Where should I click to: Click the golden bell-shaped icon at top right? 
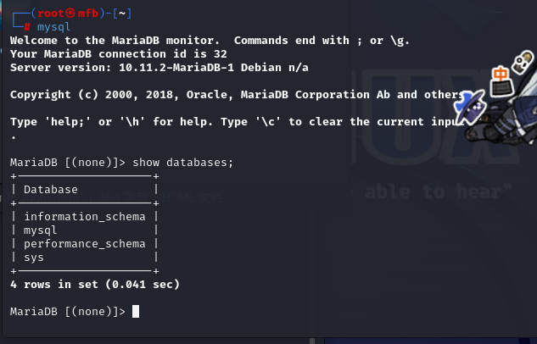pyautogui.click(x=523, y=62)
